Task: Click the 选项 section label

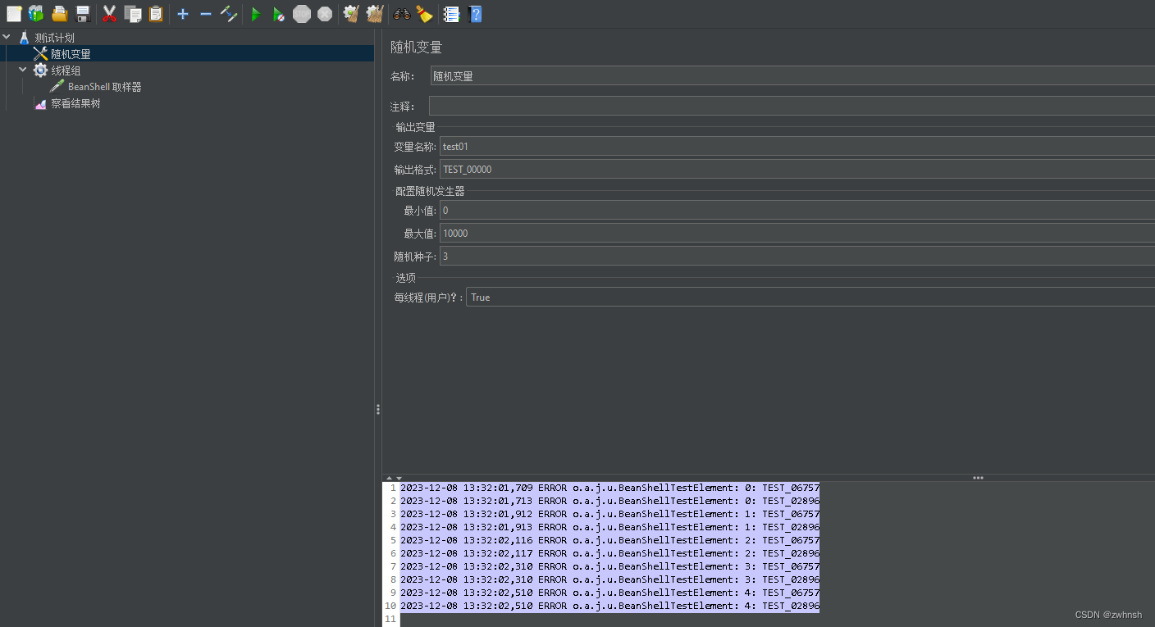Action: click(x=406, y=278)
